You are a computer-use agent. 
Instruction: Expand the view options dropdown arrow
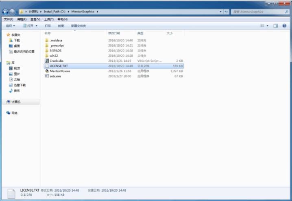click(268, 26)
